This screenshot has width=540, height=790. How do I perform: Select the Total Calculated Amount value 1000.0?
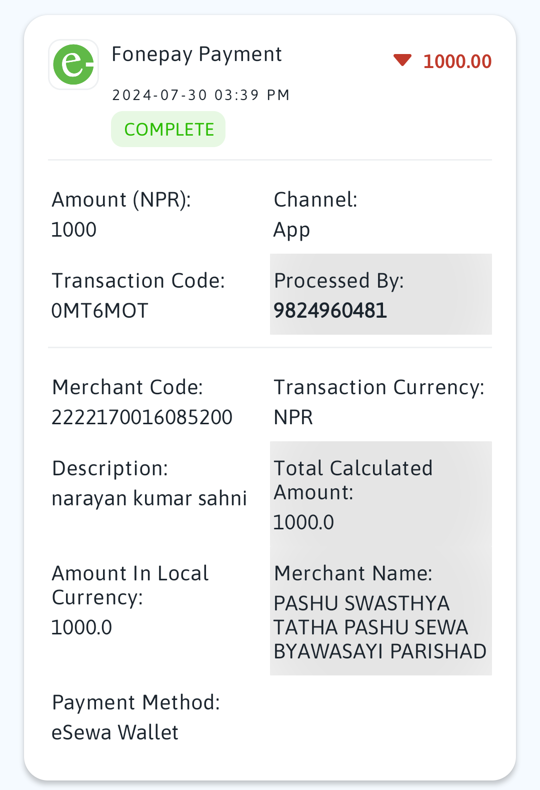click(x=303, y=522)
